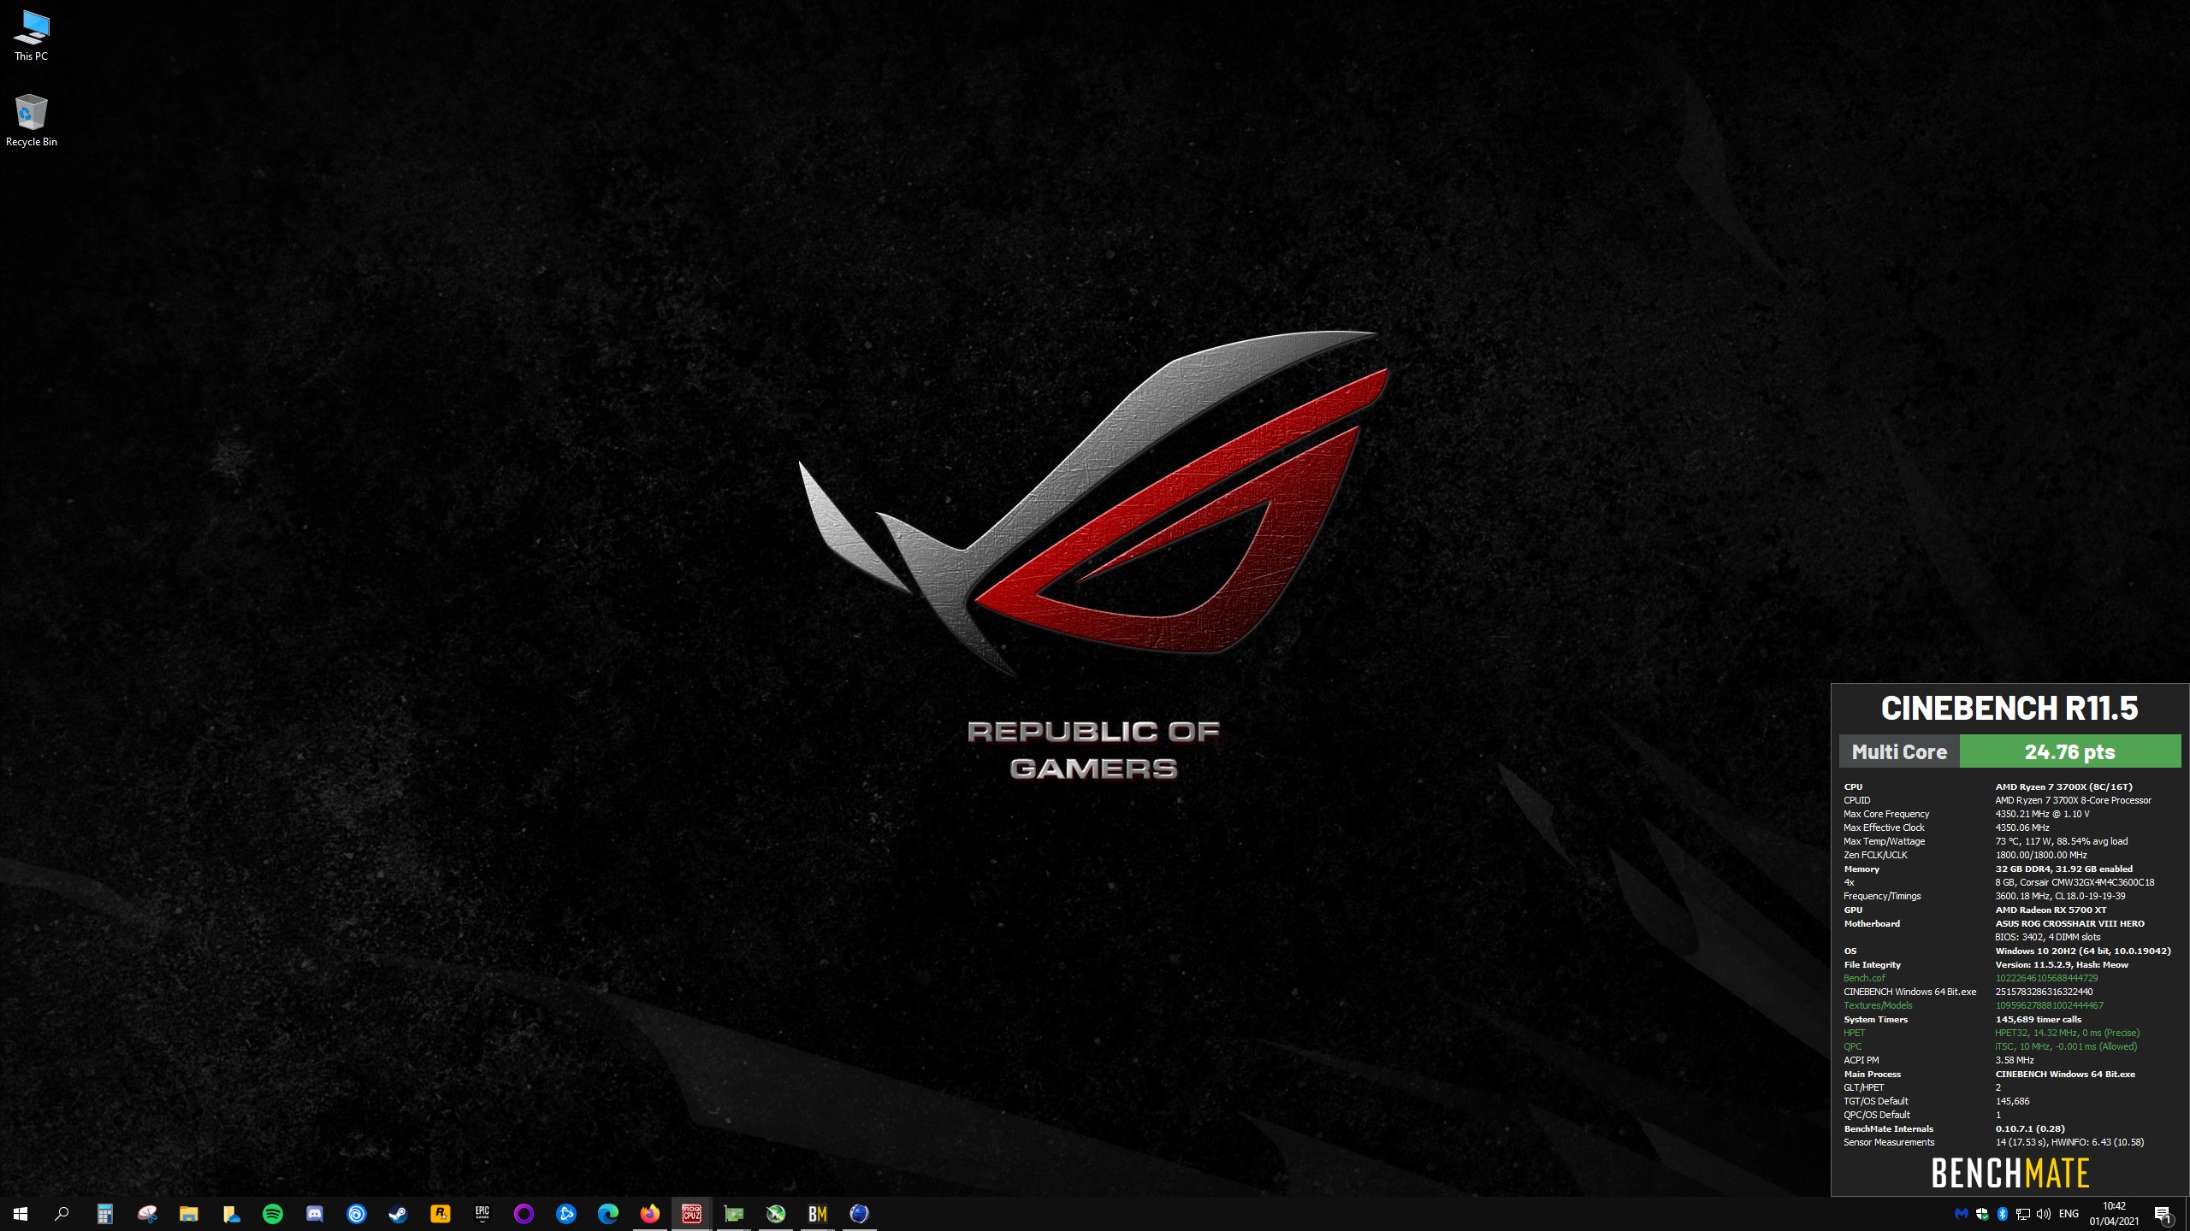Image resolution: width=2190 pixels, height=1231 pixels.
Task: Open Microsoft Edge browser icon
Action: pos(608,1214)
